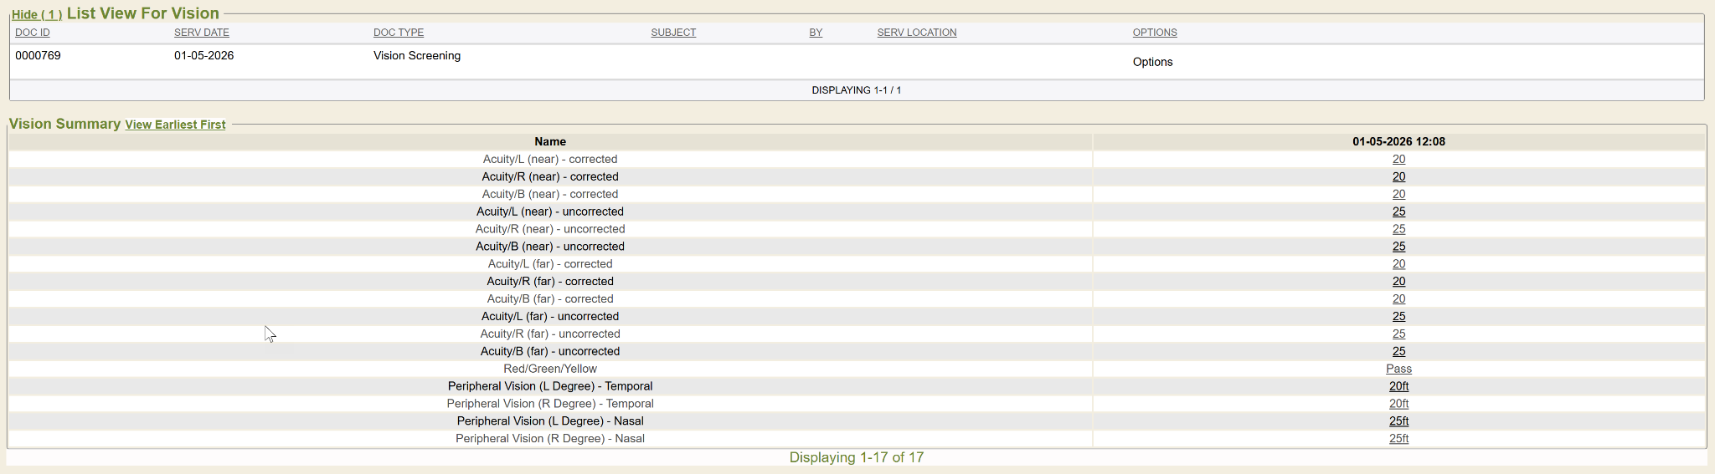Click the BY column header
The width and height of the screenshot is (1715, 474).
[x=816, y=33]
